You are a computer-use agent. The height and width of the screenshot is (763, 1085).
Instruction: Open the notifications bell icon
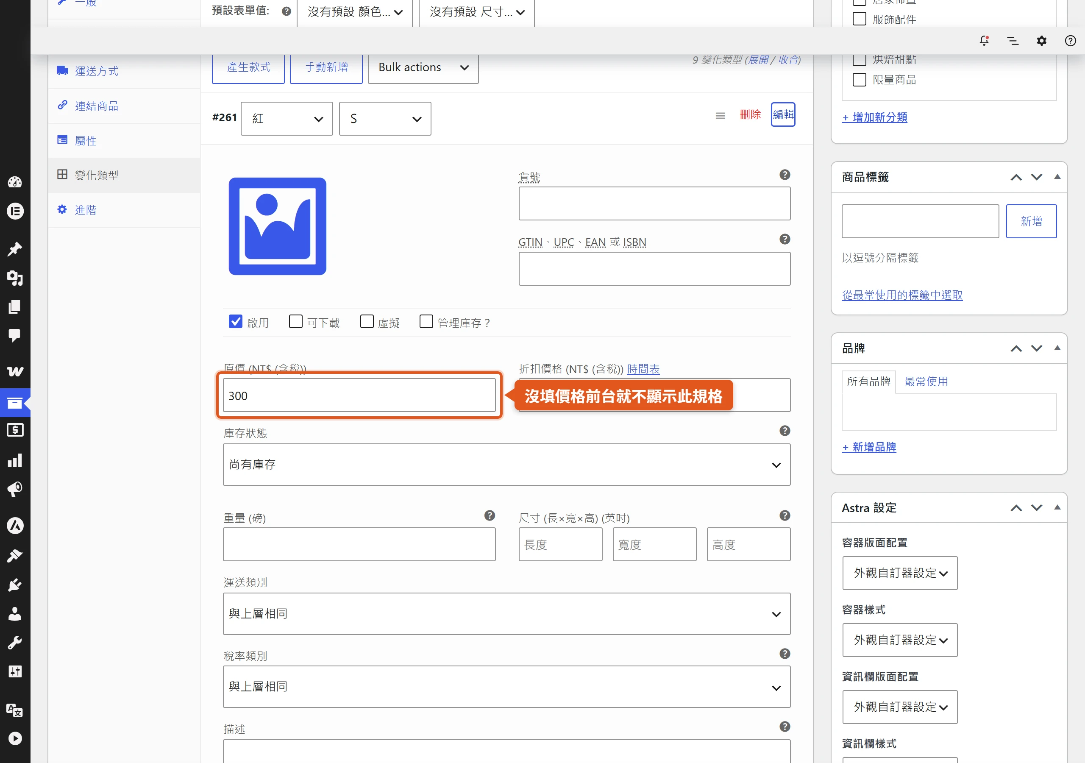tap(984, 41)
